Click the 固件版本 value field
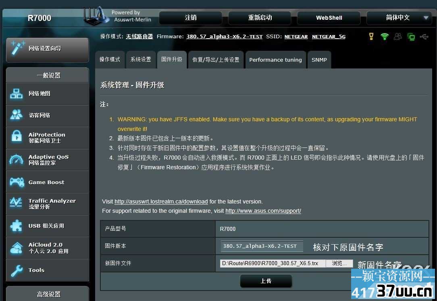This screenshot has height=301, width=437. [x=262, y=246]
